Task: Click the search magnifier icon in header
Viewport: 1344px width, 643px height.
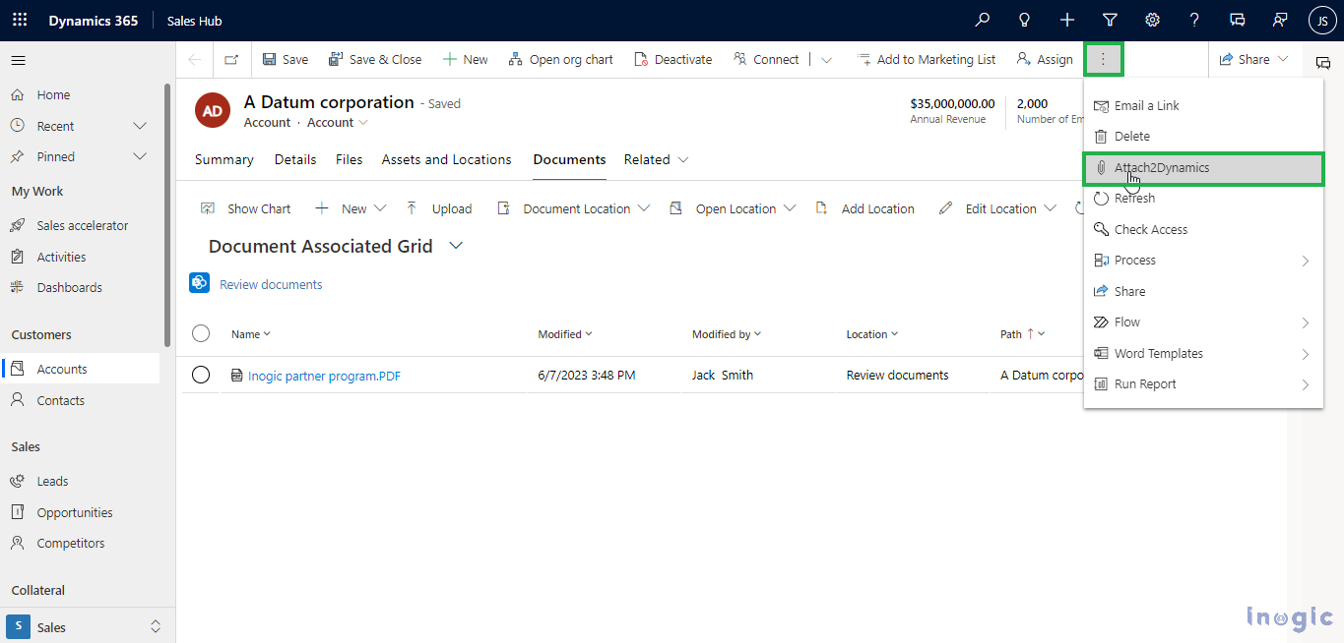Action: coord(982,20)
